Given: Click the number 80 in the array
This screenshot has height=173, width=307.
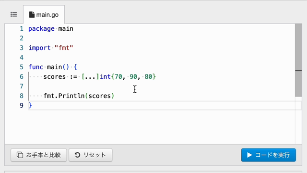Looking at the screenshot, I should point(148,77).
